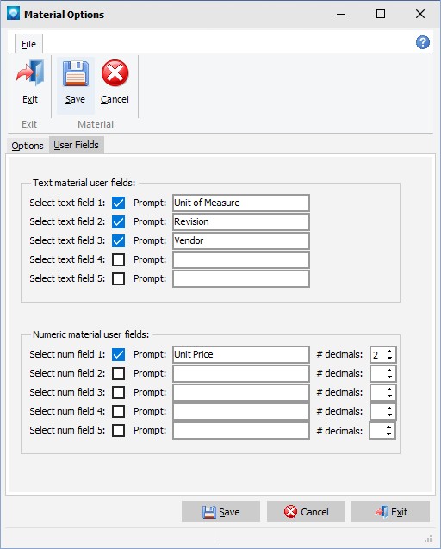The height and width of the screenshot is (549, 441).
Task: Click the Exit door icon in ribbon
Action: [x=30, y=73]
